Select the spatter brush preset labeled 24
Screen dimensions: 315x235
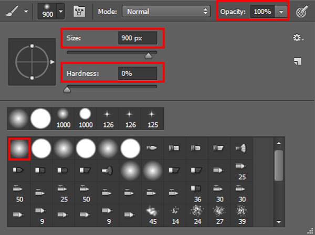coord(197,216)
